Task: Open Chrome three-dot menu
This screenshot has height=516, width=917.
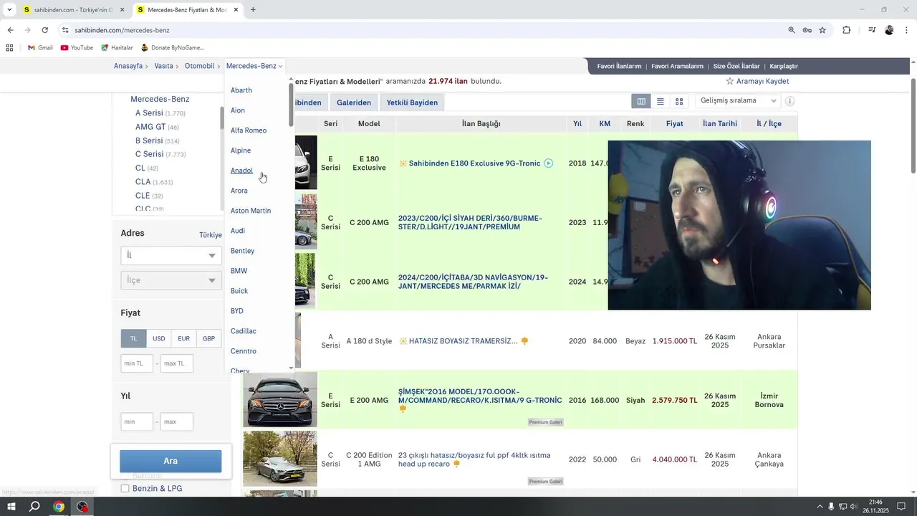Action: tap(907, 30)
